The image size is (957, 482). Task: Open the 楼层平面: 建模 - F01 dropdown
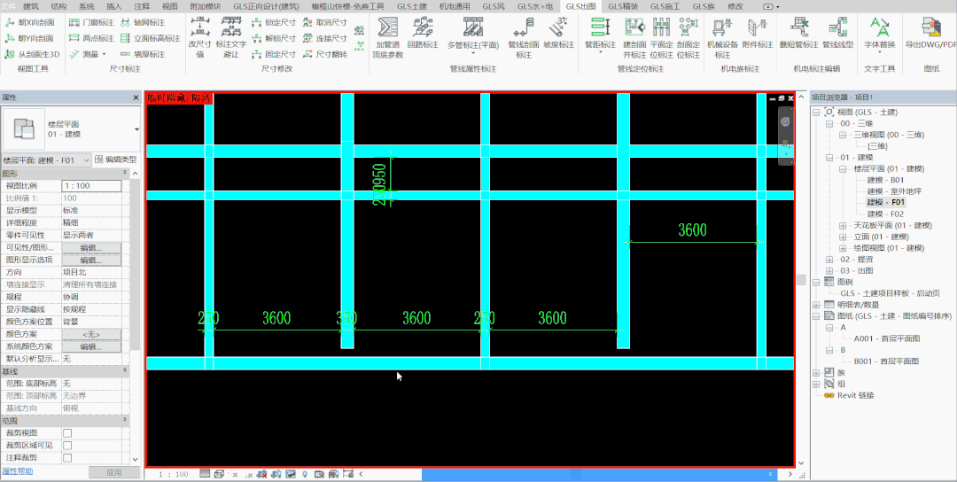[x=46, y=159]
